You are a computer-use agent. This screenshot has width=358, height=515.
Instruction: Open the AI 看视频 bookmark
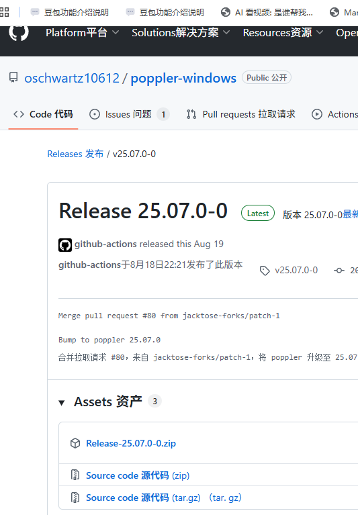pyautogui.click(x=267, y=13)
